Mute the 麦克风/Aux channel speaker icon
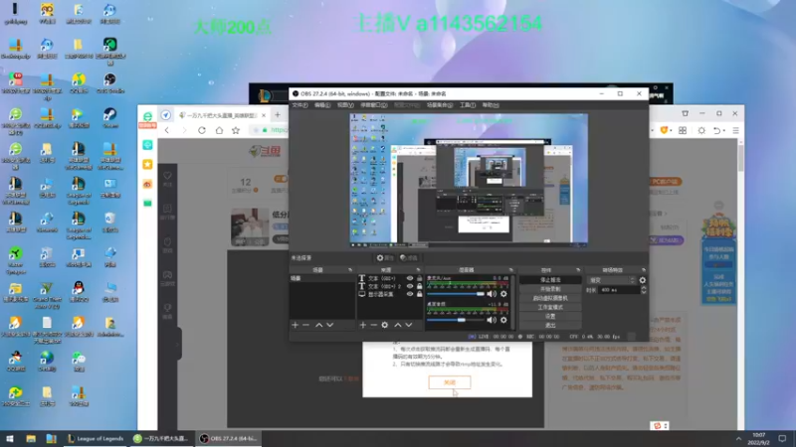 click(x=492, y=294)
